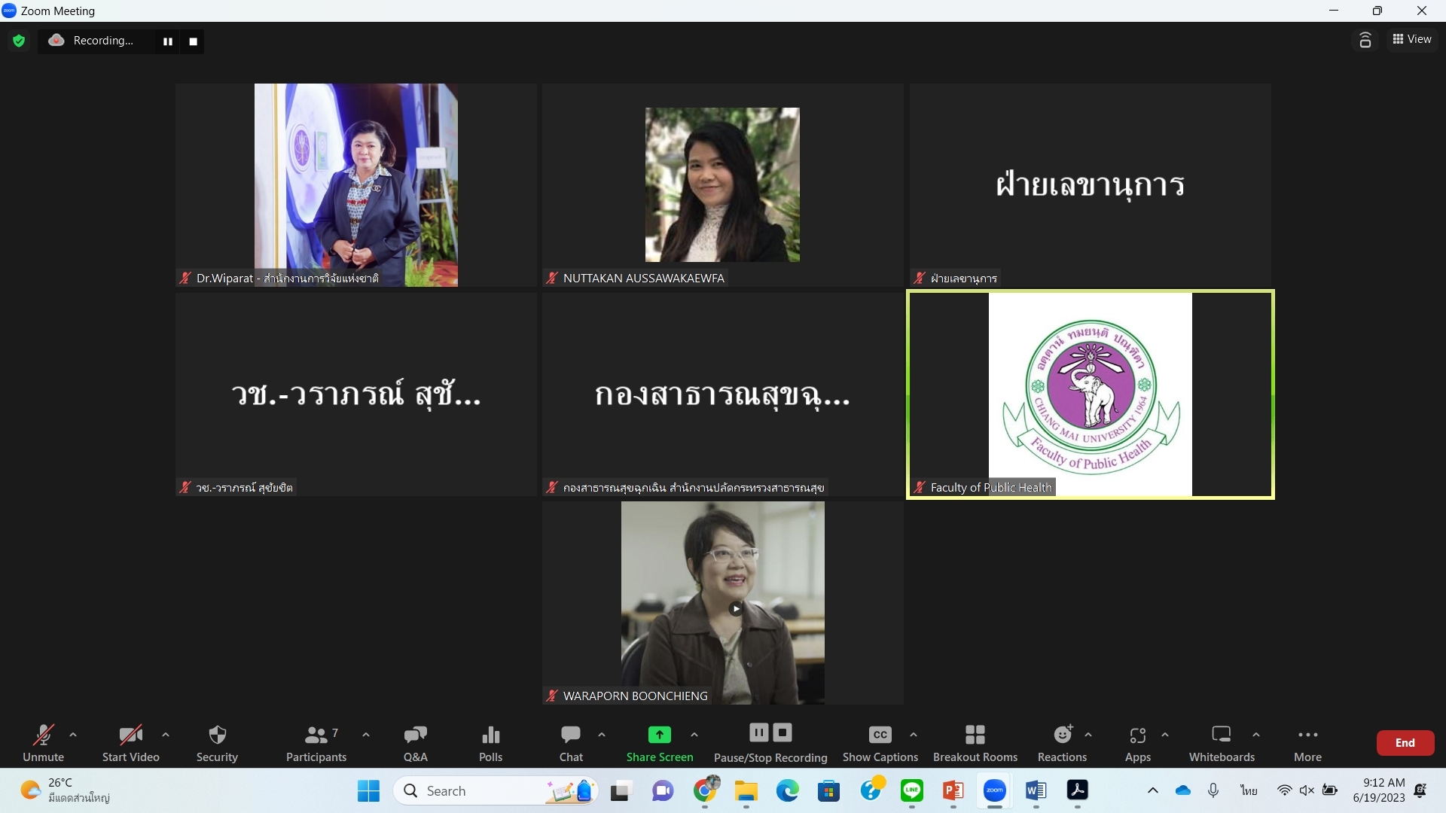
Task: Click the speaker volume tray icon
Action: click(1307, 790)
